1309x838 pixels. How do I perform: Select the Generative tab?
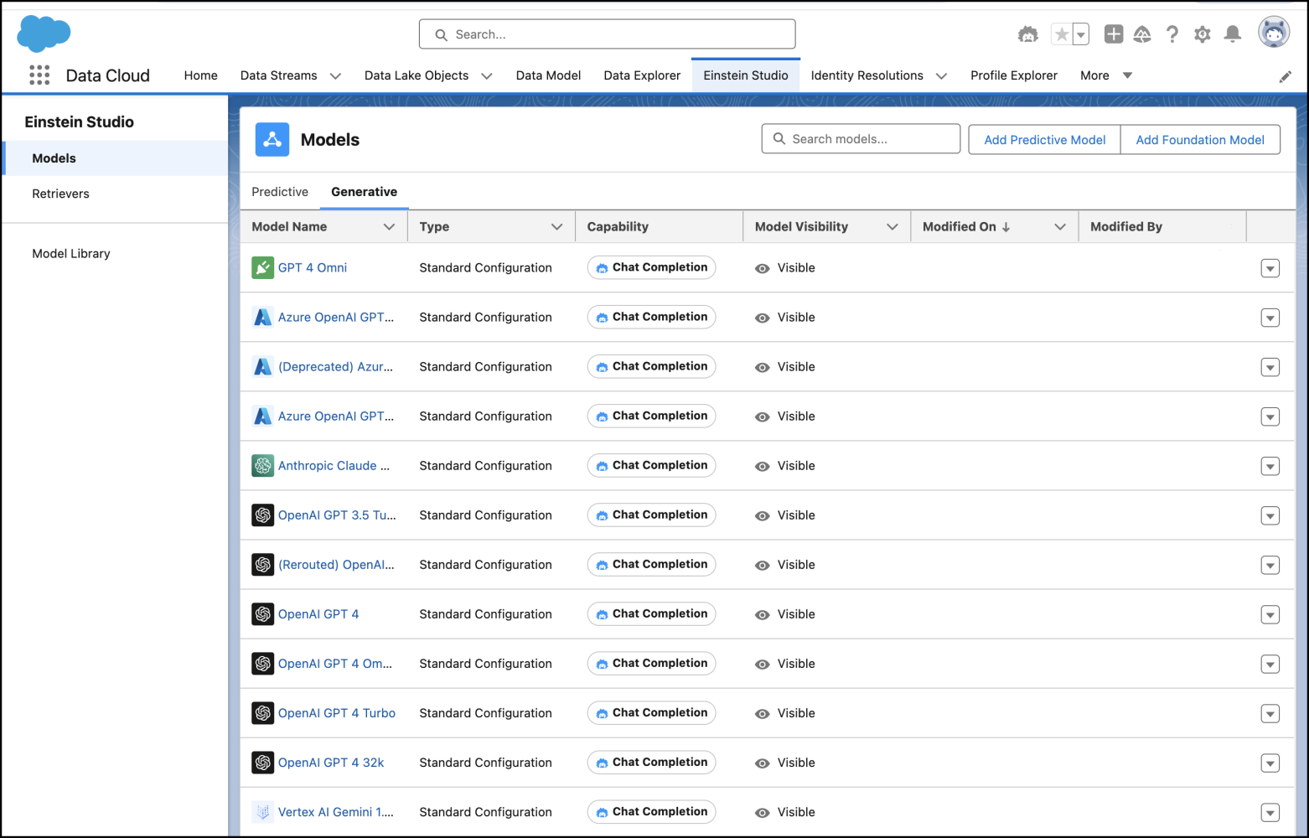coord(365,192)
